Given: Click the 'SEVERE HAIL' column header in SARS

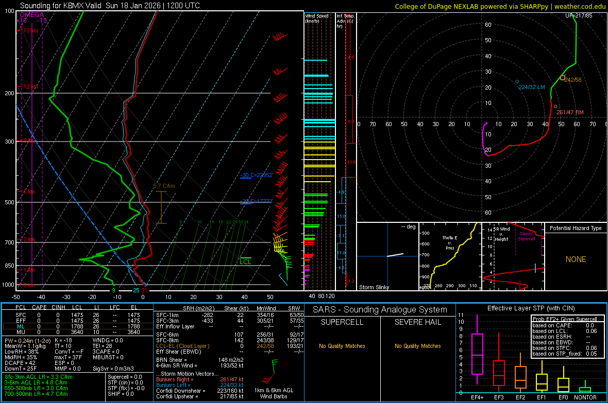Looking at the screenshot, I should click(x=417, y=322).
